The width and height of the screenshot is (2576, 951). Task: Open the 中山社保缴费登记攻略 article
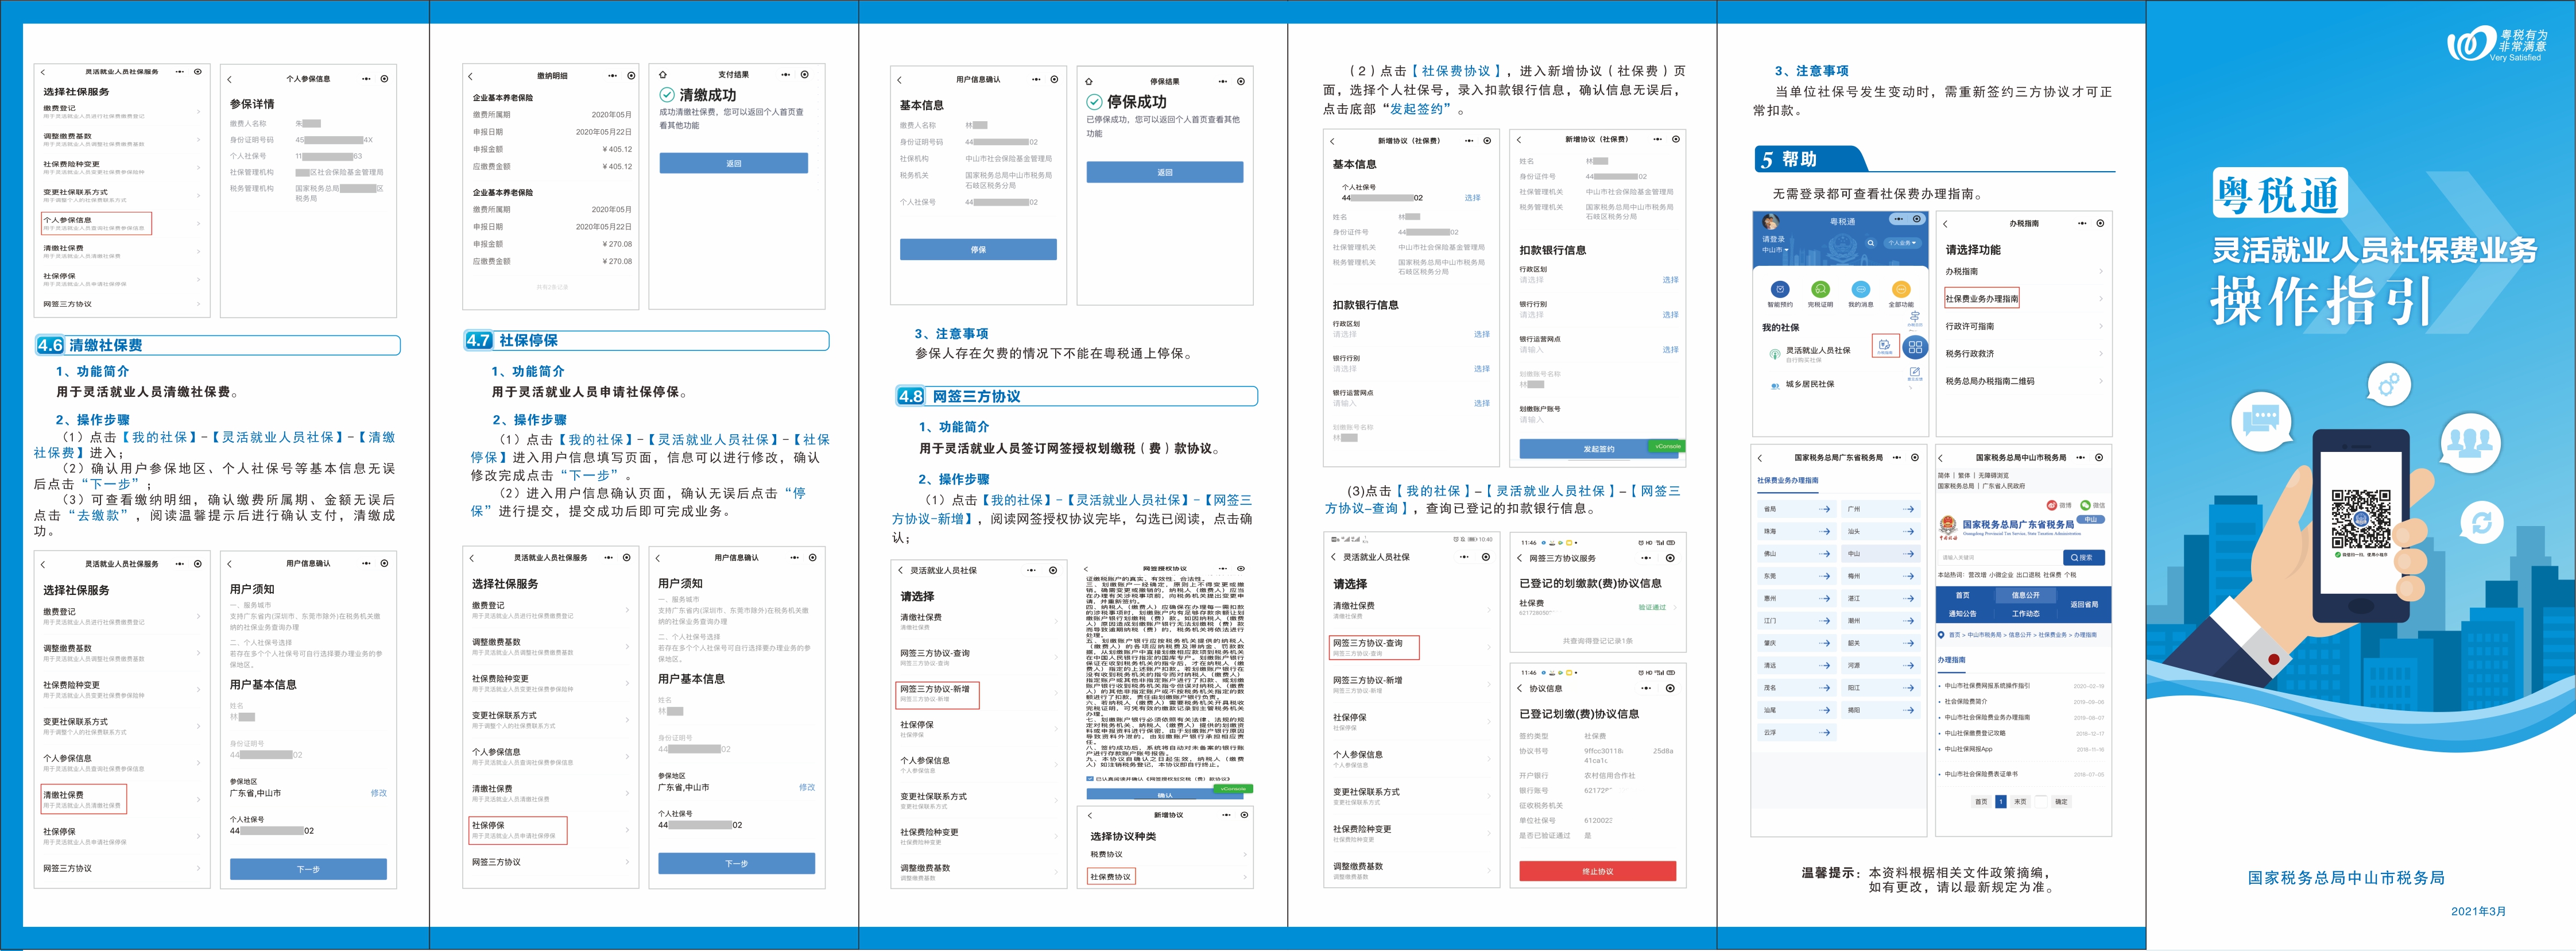pos(1976,734)
